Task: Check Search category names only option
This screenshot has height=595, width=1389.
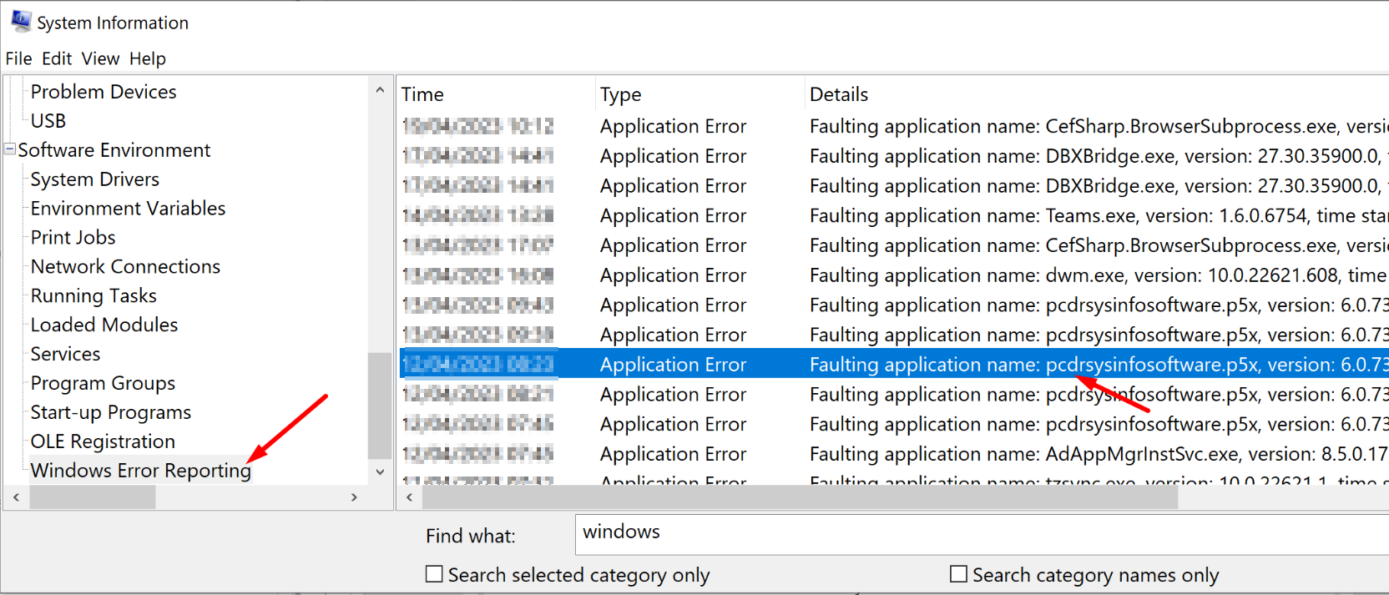Action: (959, 574)
